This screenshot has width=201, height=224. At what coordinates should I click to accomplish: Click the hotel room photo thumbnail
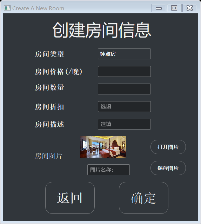coord(103,147)
